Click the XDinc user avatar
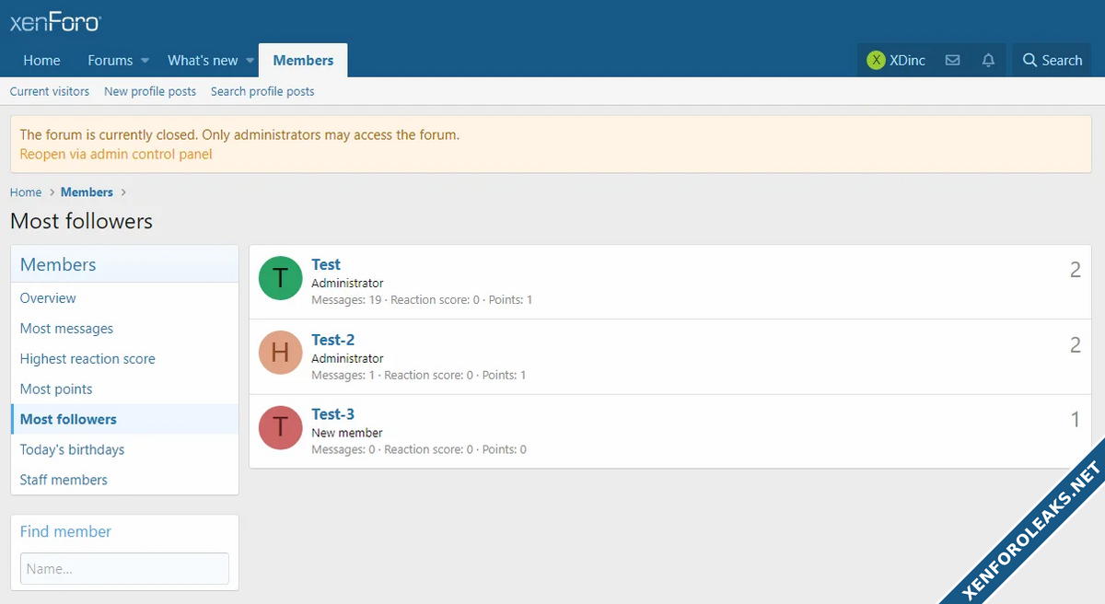 pos(876,60)
